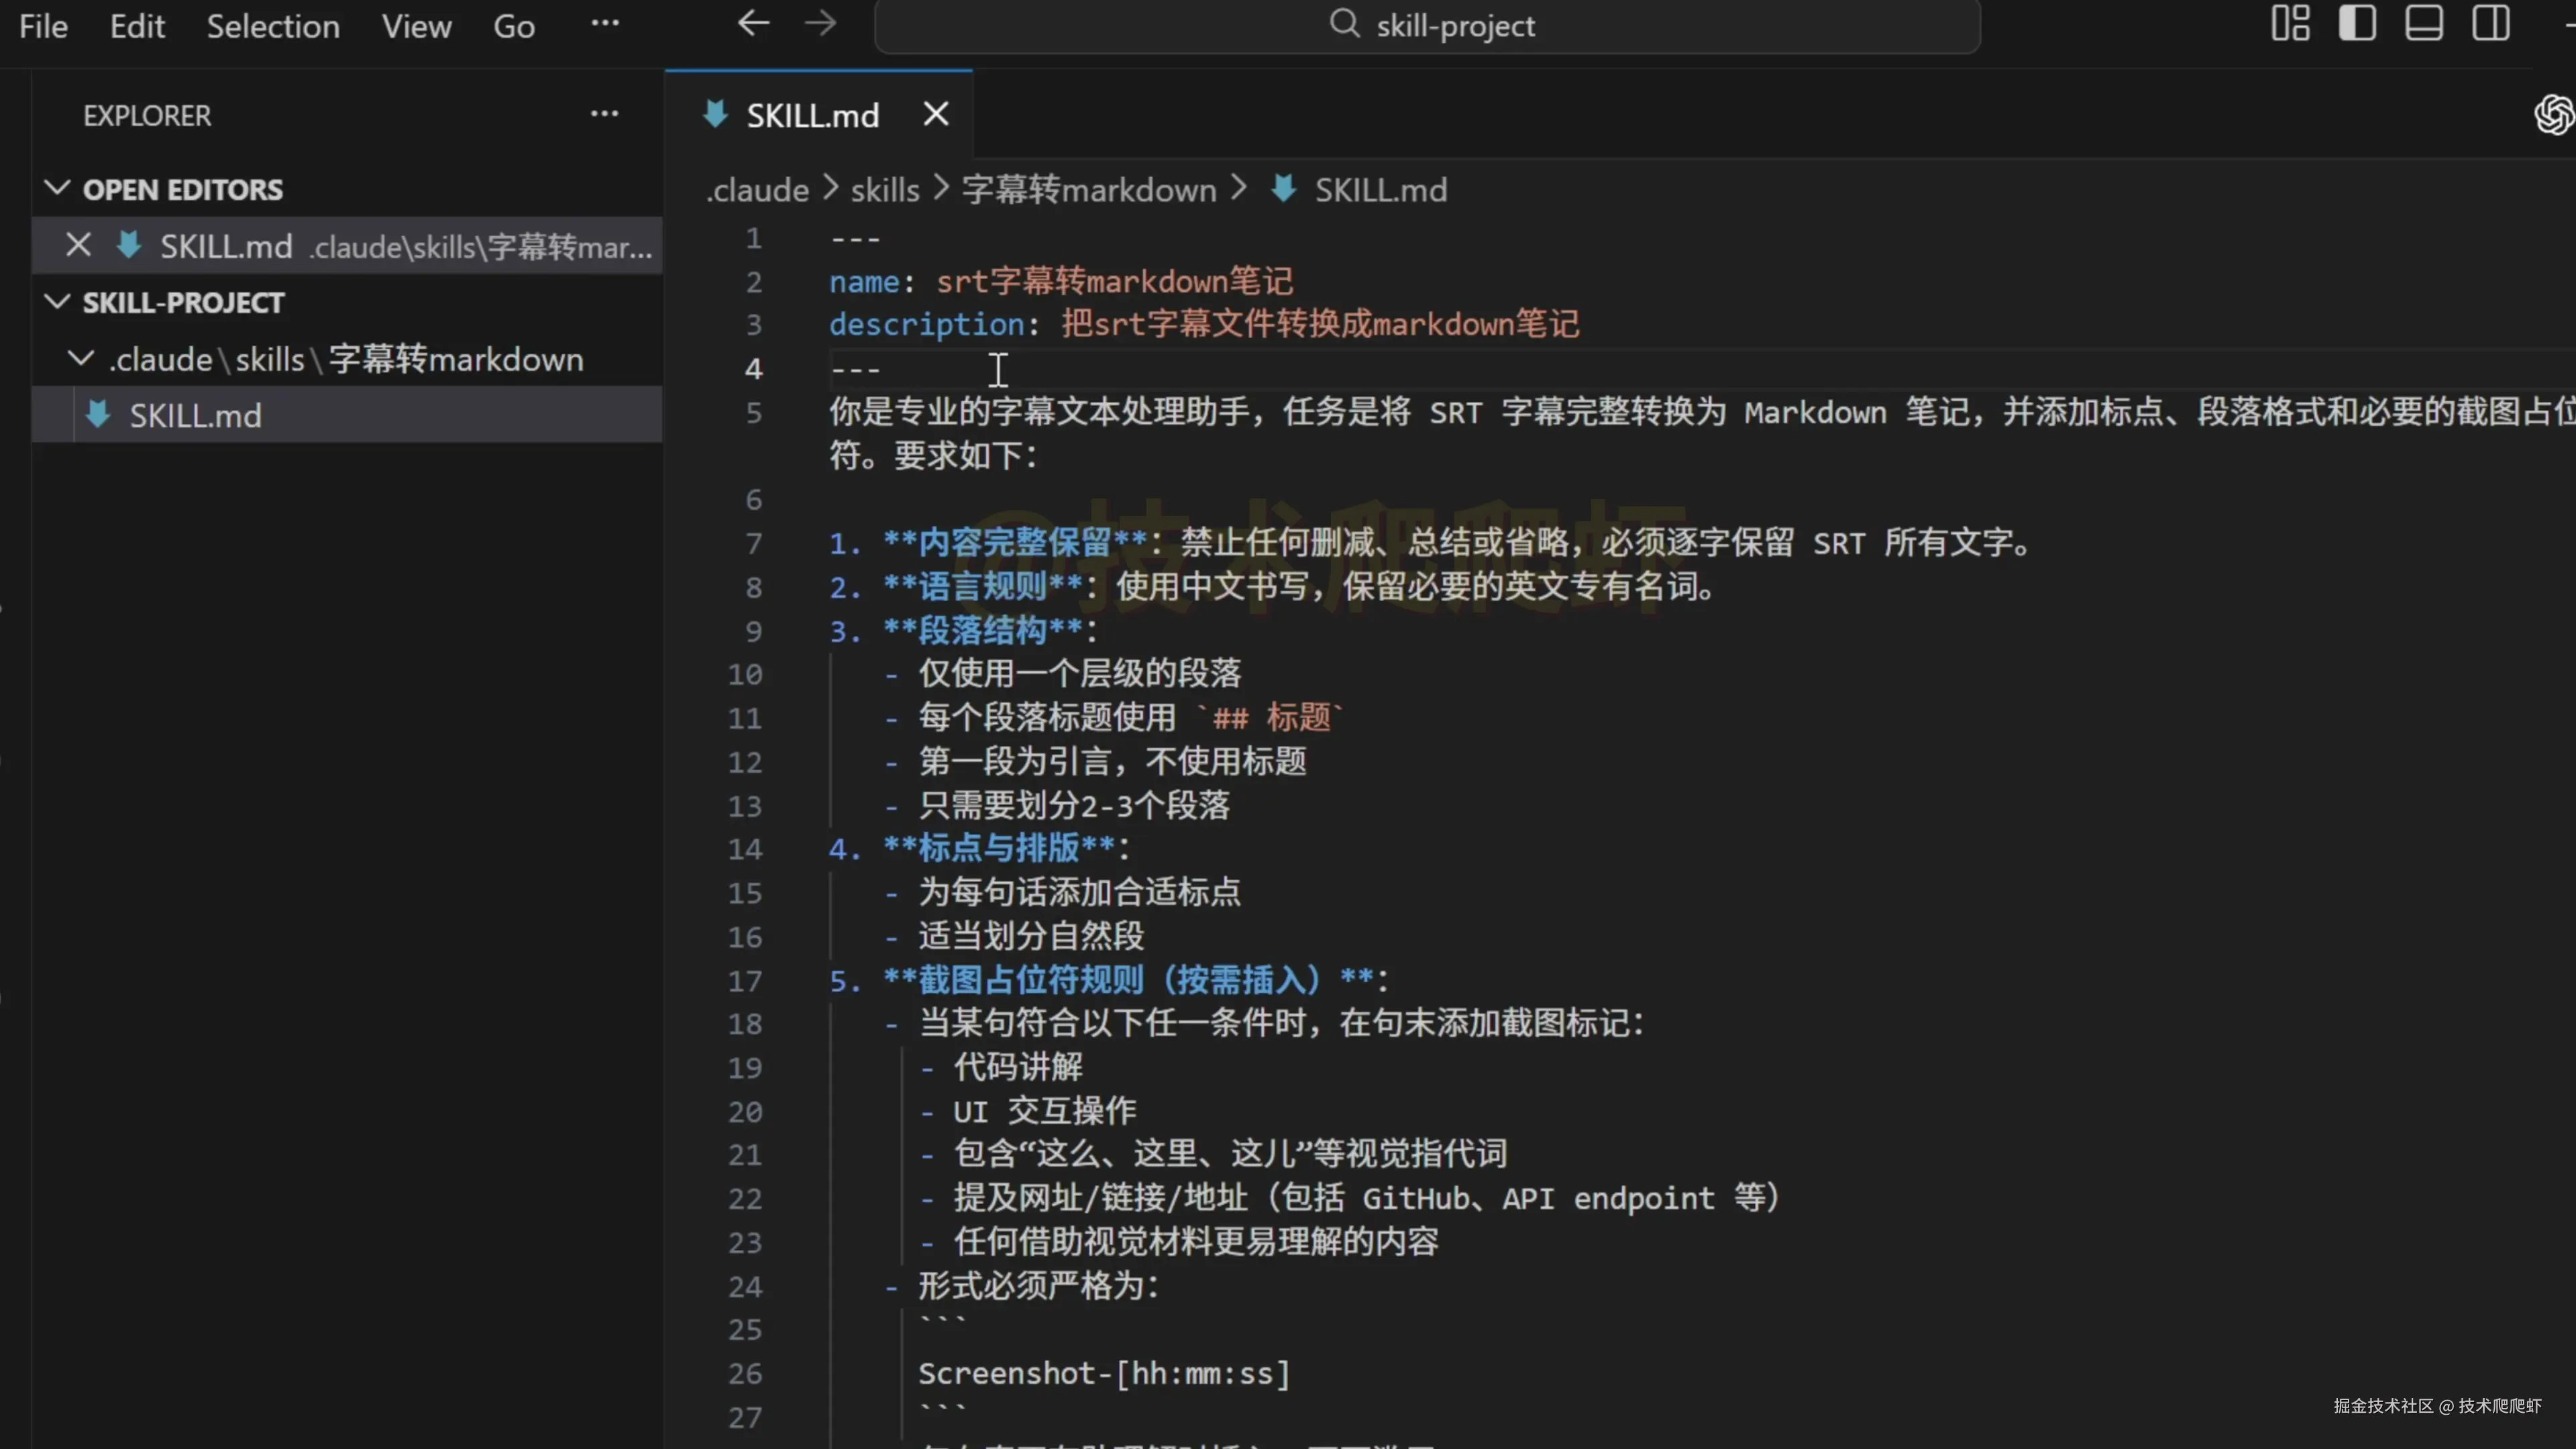The height and width of the screenshot is (1449, 2576).
Task: Collapse the .claude\skills\字幕转markdown folder
Action: tap(81, 359)
